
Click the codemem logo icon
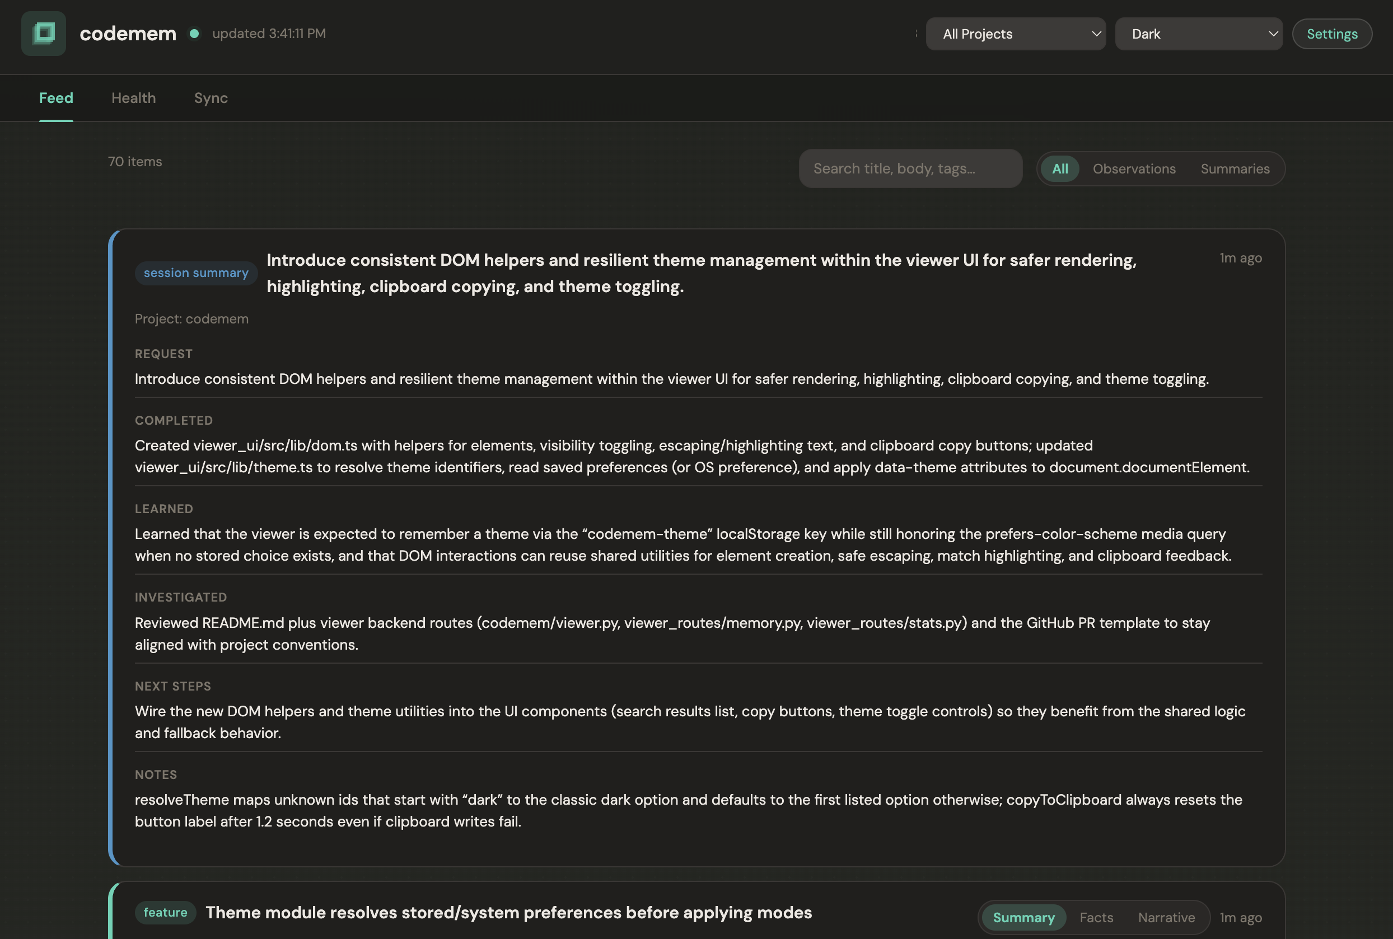pos(43,34)
